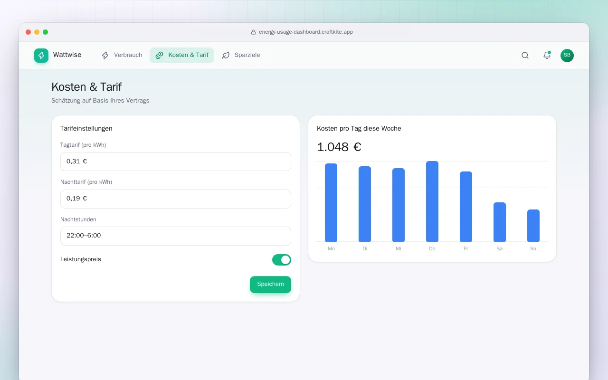Focus the Tagtarif input field
The width and height of the screenshot is (608, 380).
pyautogui.click(x=176, y=161)
